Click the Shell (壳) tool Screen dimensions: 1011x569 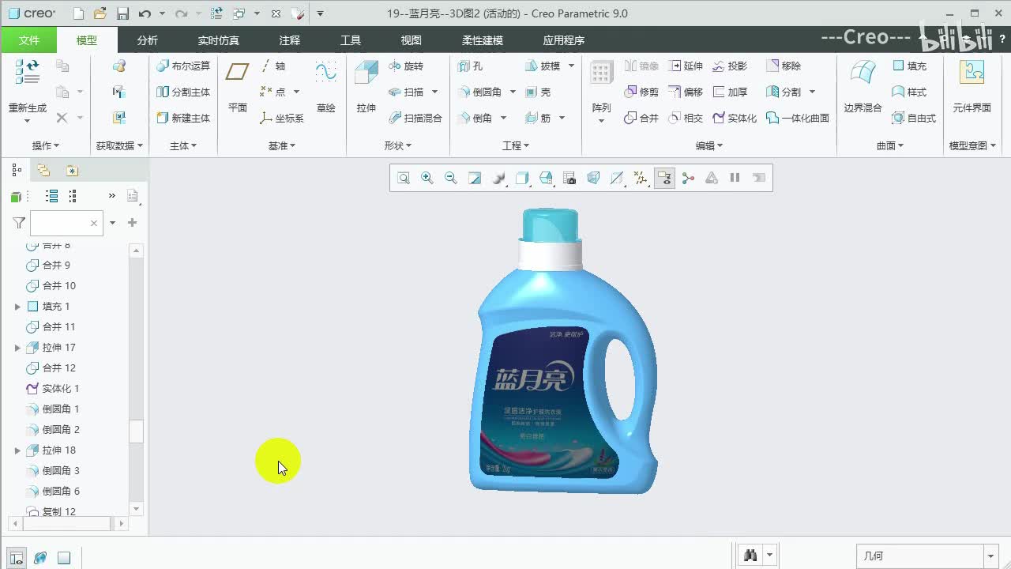pyautogui.click(x=538, y=92)
